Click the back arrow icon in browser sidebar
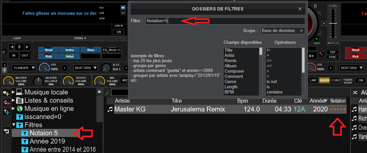This screenshot has height=153, width=367. 6,131
